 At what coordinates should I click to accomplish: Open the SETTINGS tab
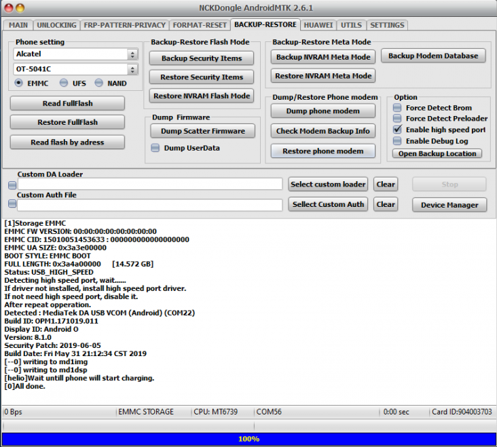click(x=387, y=25)
